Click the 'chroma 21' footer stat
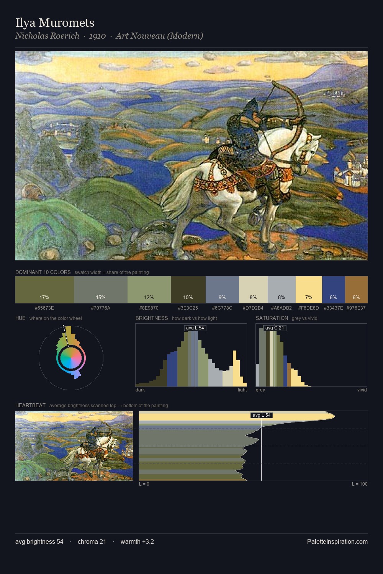Screen dimensions: 383x574 coord(92,541)
